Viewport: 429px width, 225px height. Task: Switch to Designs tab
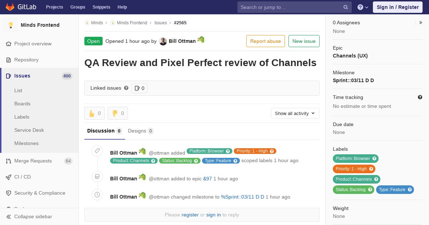141,131
